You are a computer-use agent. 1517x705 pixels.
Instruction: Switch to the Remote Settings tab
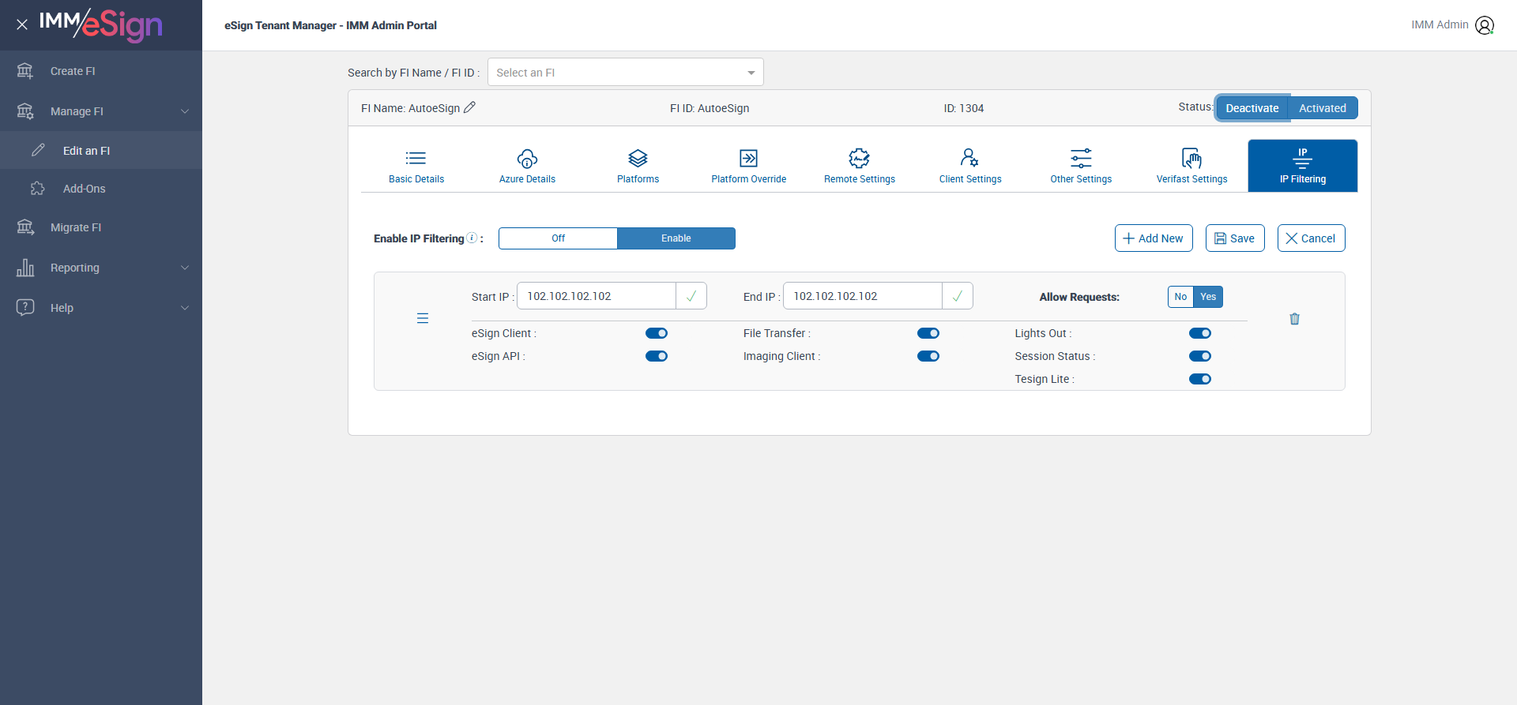click(860, 166)
